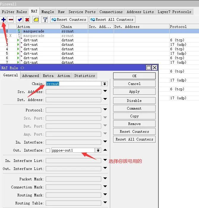Select rule 0 masquerade row

point(99,31)
